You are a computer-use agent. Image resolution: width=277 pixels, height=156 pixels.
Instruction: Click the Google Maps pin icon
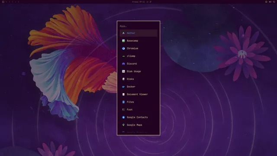(x=123, y=125)
